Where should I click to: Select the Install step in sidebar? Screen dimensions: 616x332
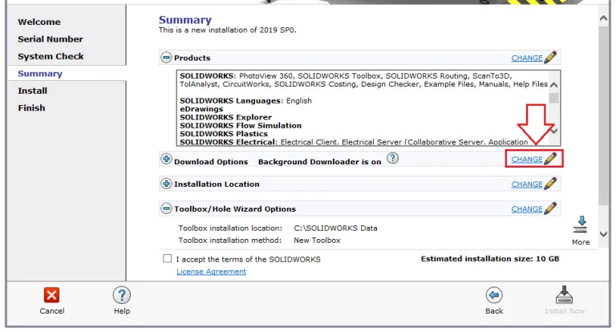33,91
